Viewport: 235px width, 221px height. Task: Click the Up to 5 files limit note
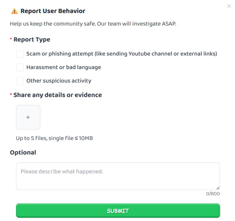tap(54, 138)
